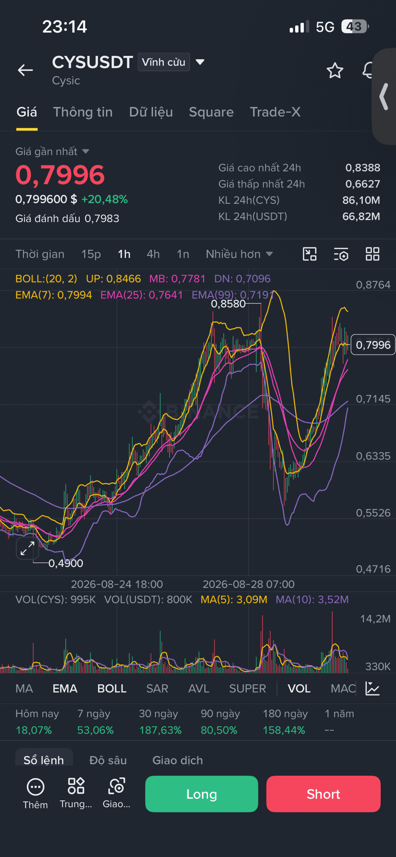Screen dimensions: 396x857
Task: Select Thời gian line chart mode
Action: coord(40,254)
